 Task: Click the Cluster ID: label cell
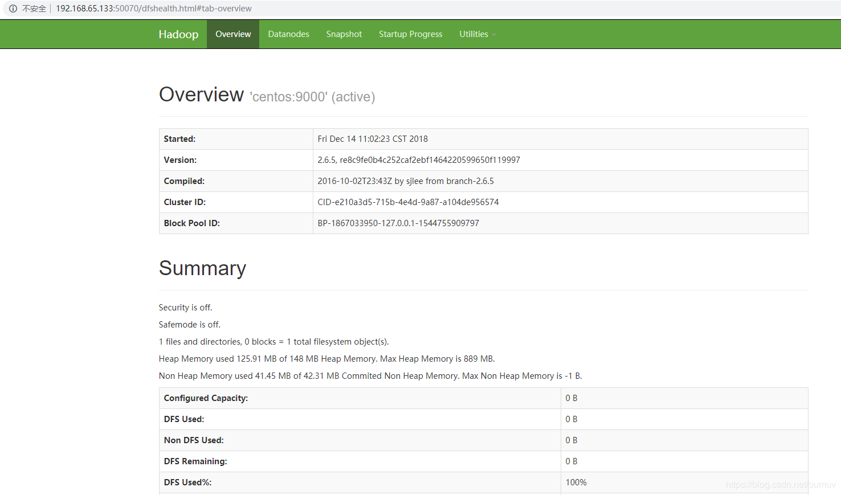click(x=236, y=202)
